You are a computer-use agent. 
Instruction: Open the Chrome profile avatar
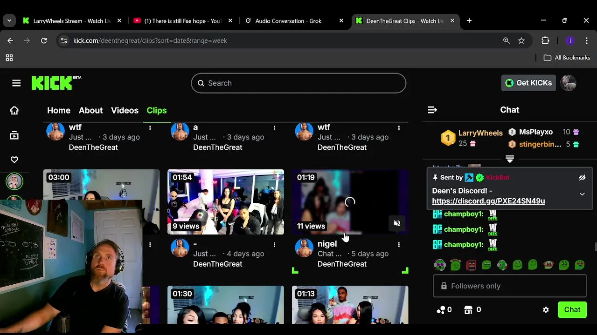click(x=570, y=40)
